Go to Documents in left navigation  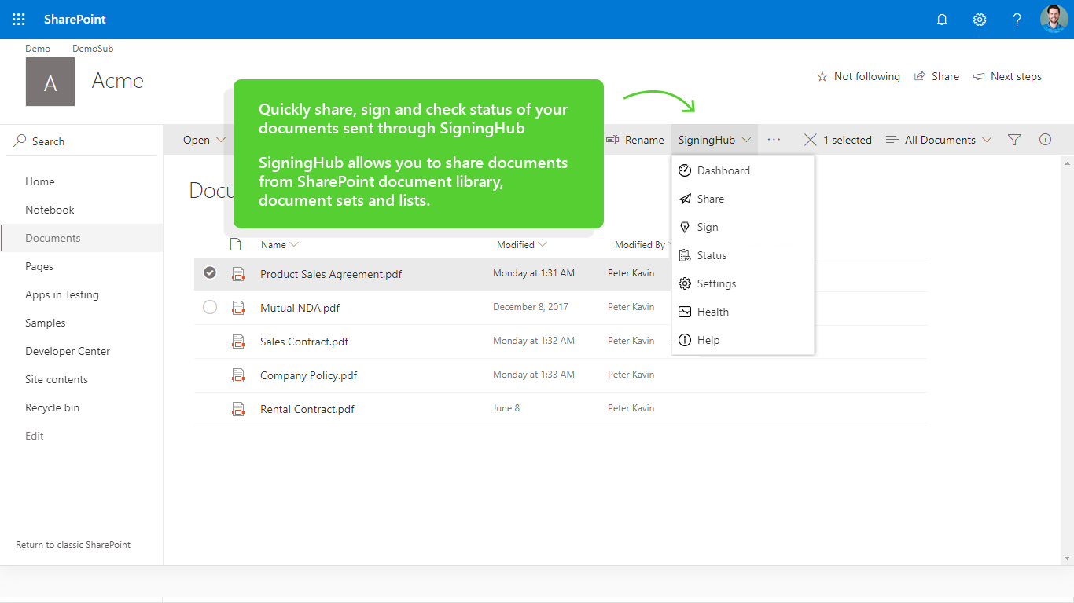click(x=53, y=238)
